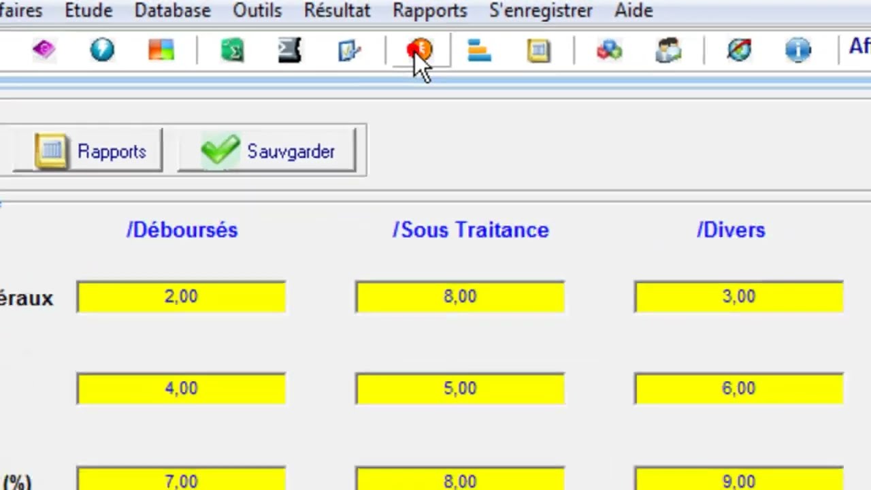Click the /Déboursés column heading
871x490 pixels.
click(x=182, y=230)
